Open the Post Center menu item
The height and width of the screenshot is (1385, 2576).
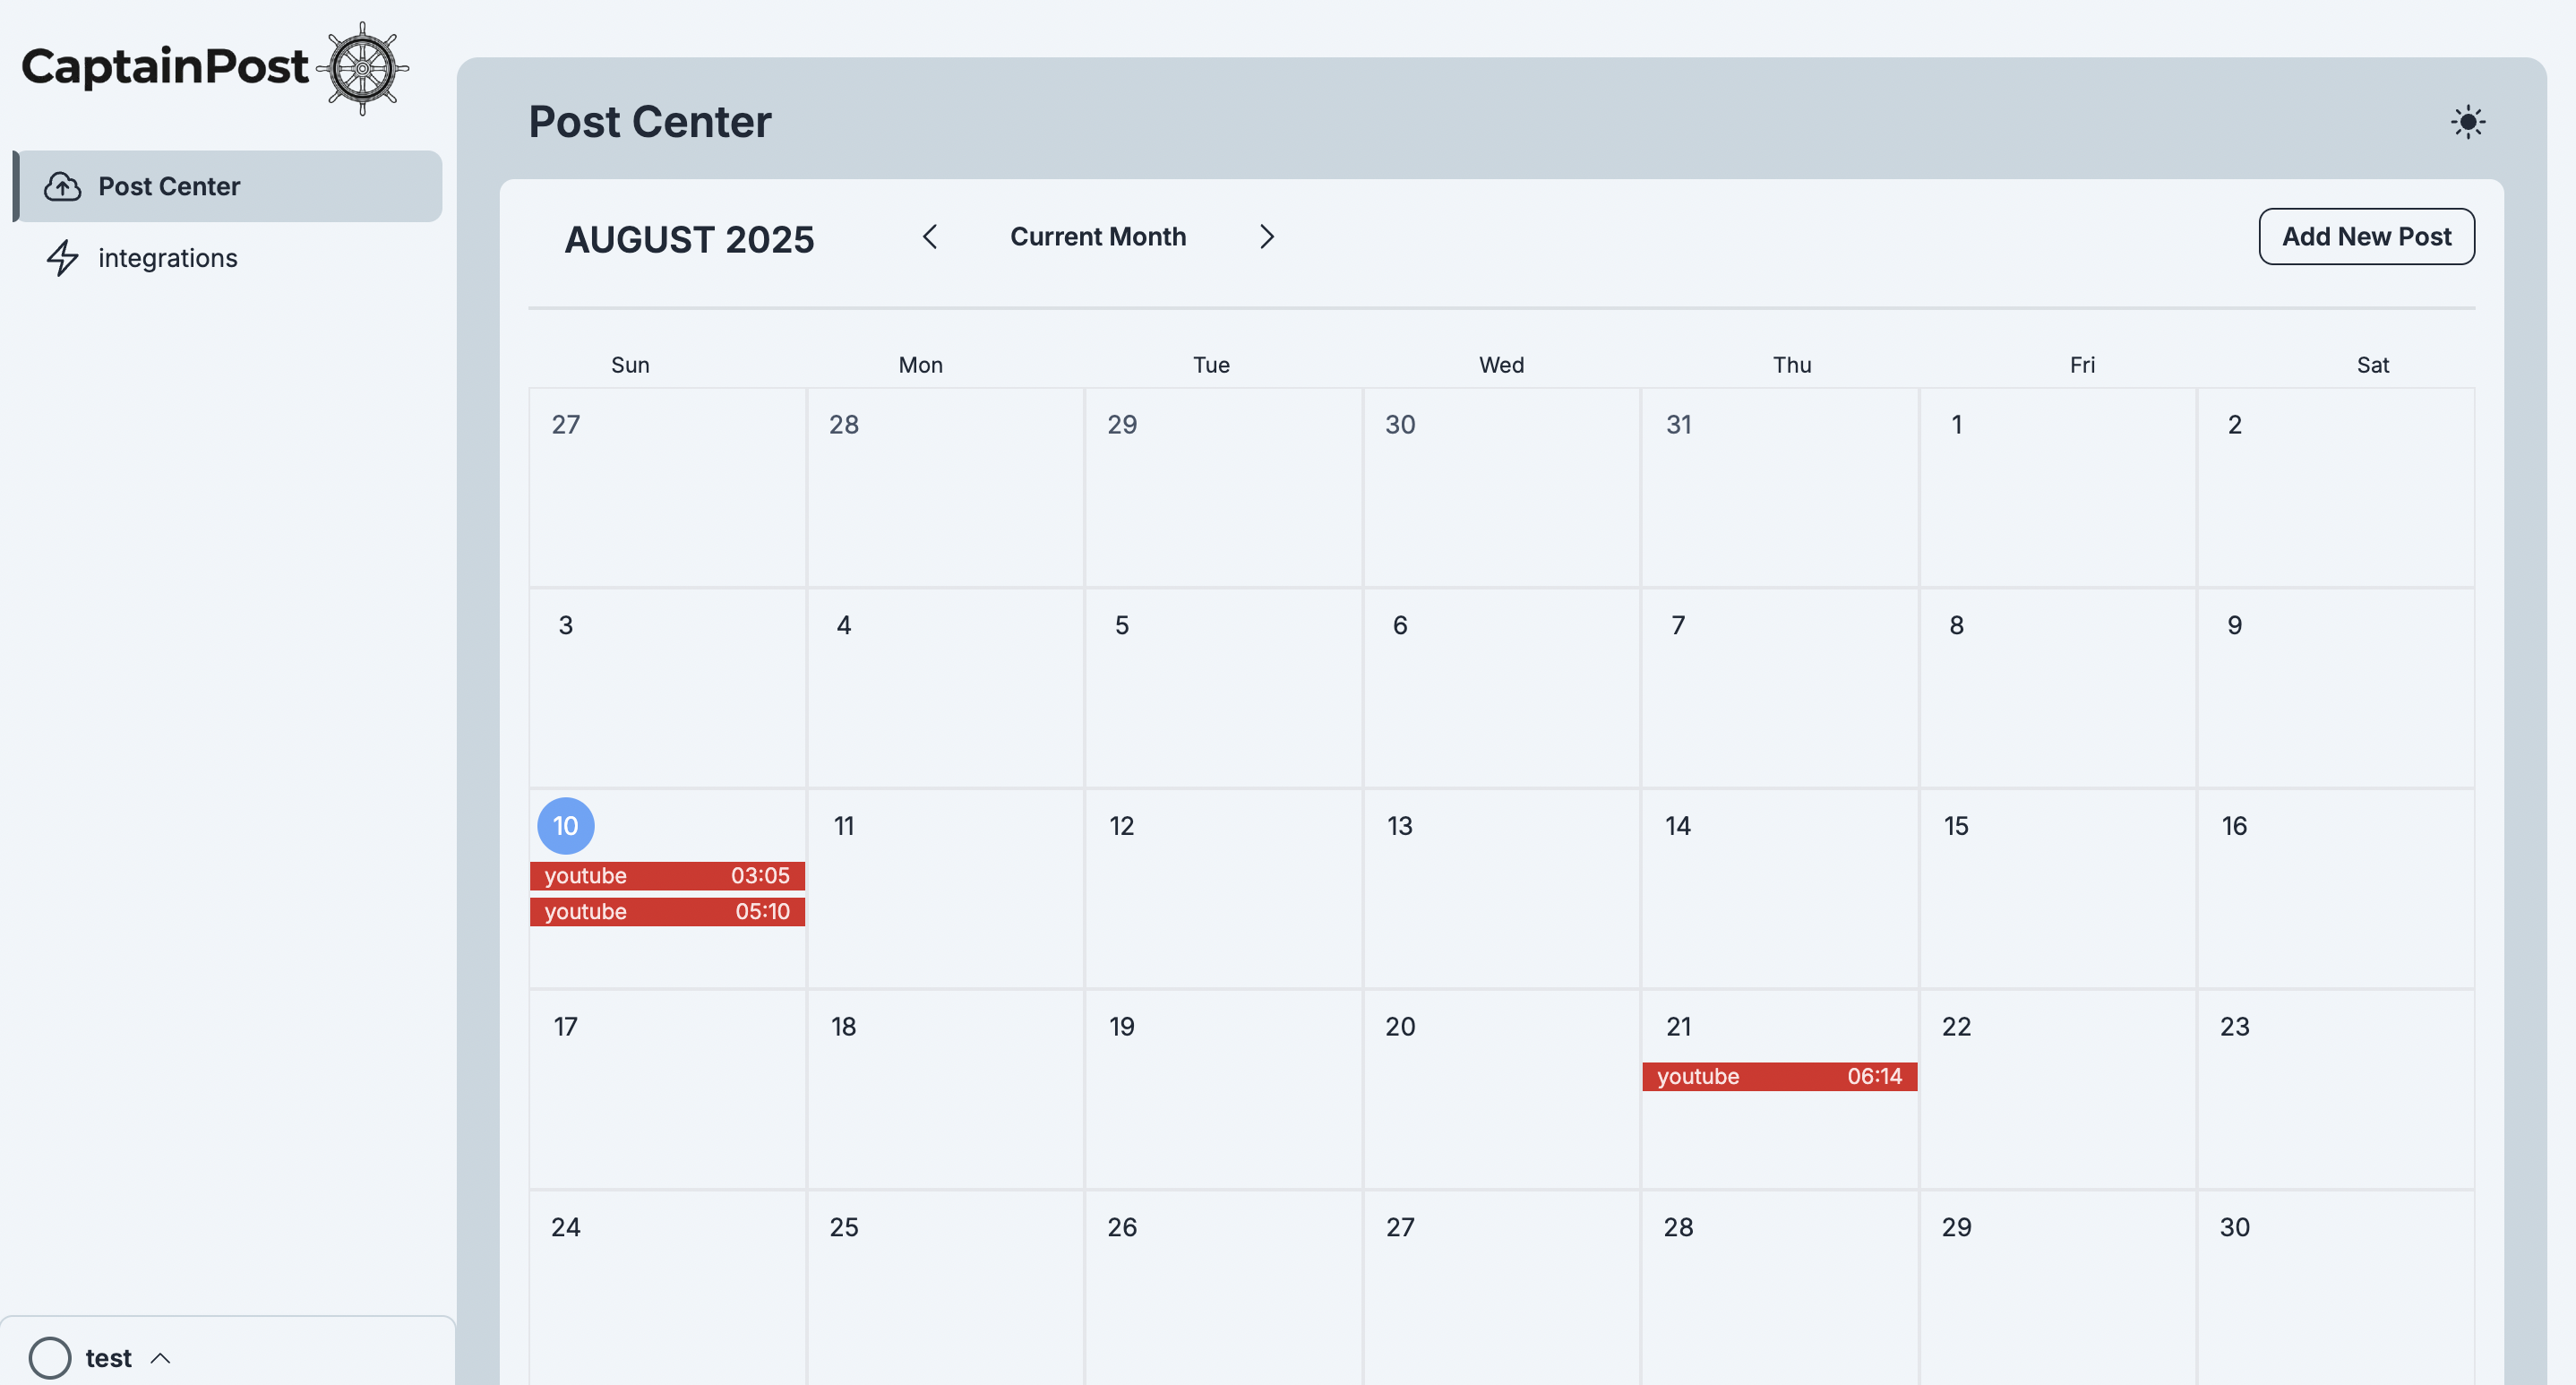(230, 186)
